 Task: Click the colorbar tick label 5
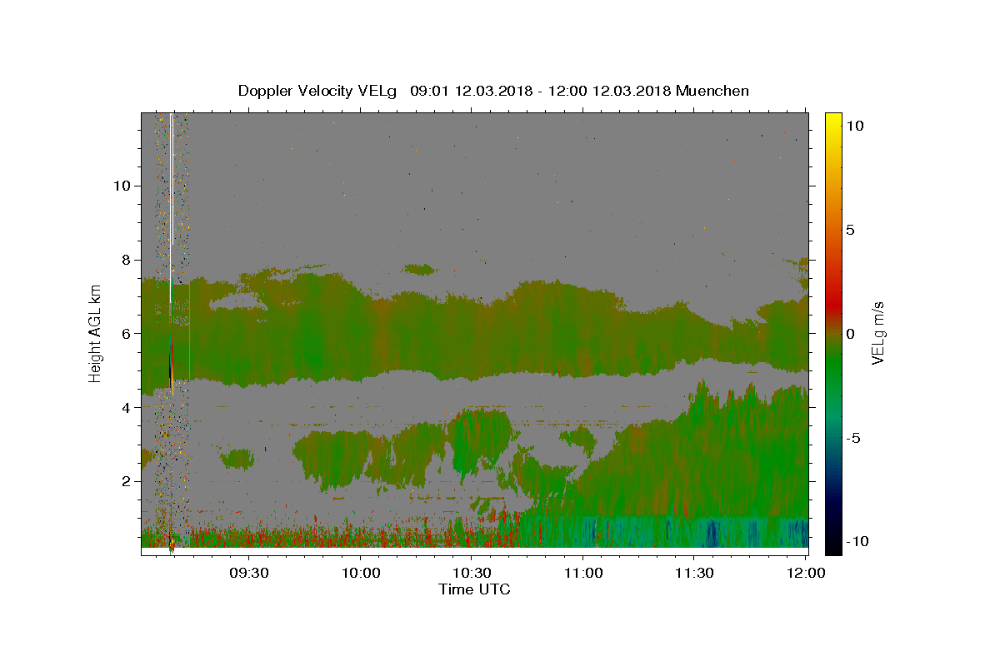click(851, 229)
